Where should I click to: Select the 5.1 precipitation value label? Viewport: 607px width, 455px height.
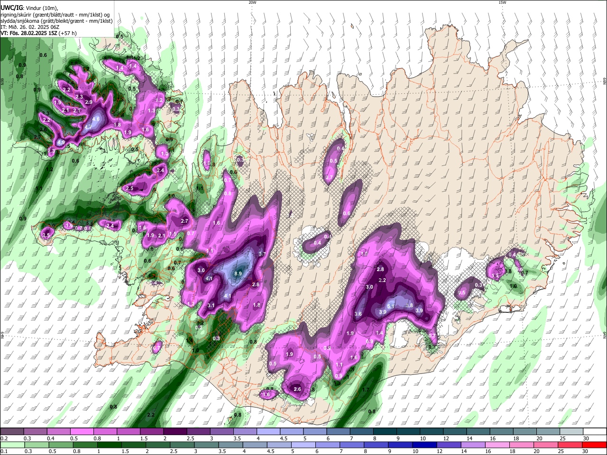(x=391, y=306)
